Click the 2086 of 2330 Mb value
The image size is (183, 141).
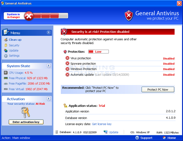point(39,83)
